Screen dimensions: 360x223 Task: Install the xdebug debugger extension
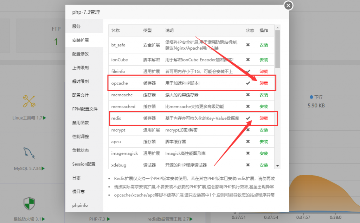pyautogui.click(x=264, y=165)
